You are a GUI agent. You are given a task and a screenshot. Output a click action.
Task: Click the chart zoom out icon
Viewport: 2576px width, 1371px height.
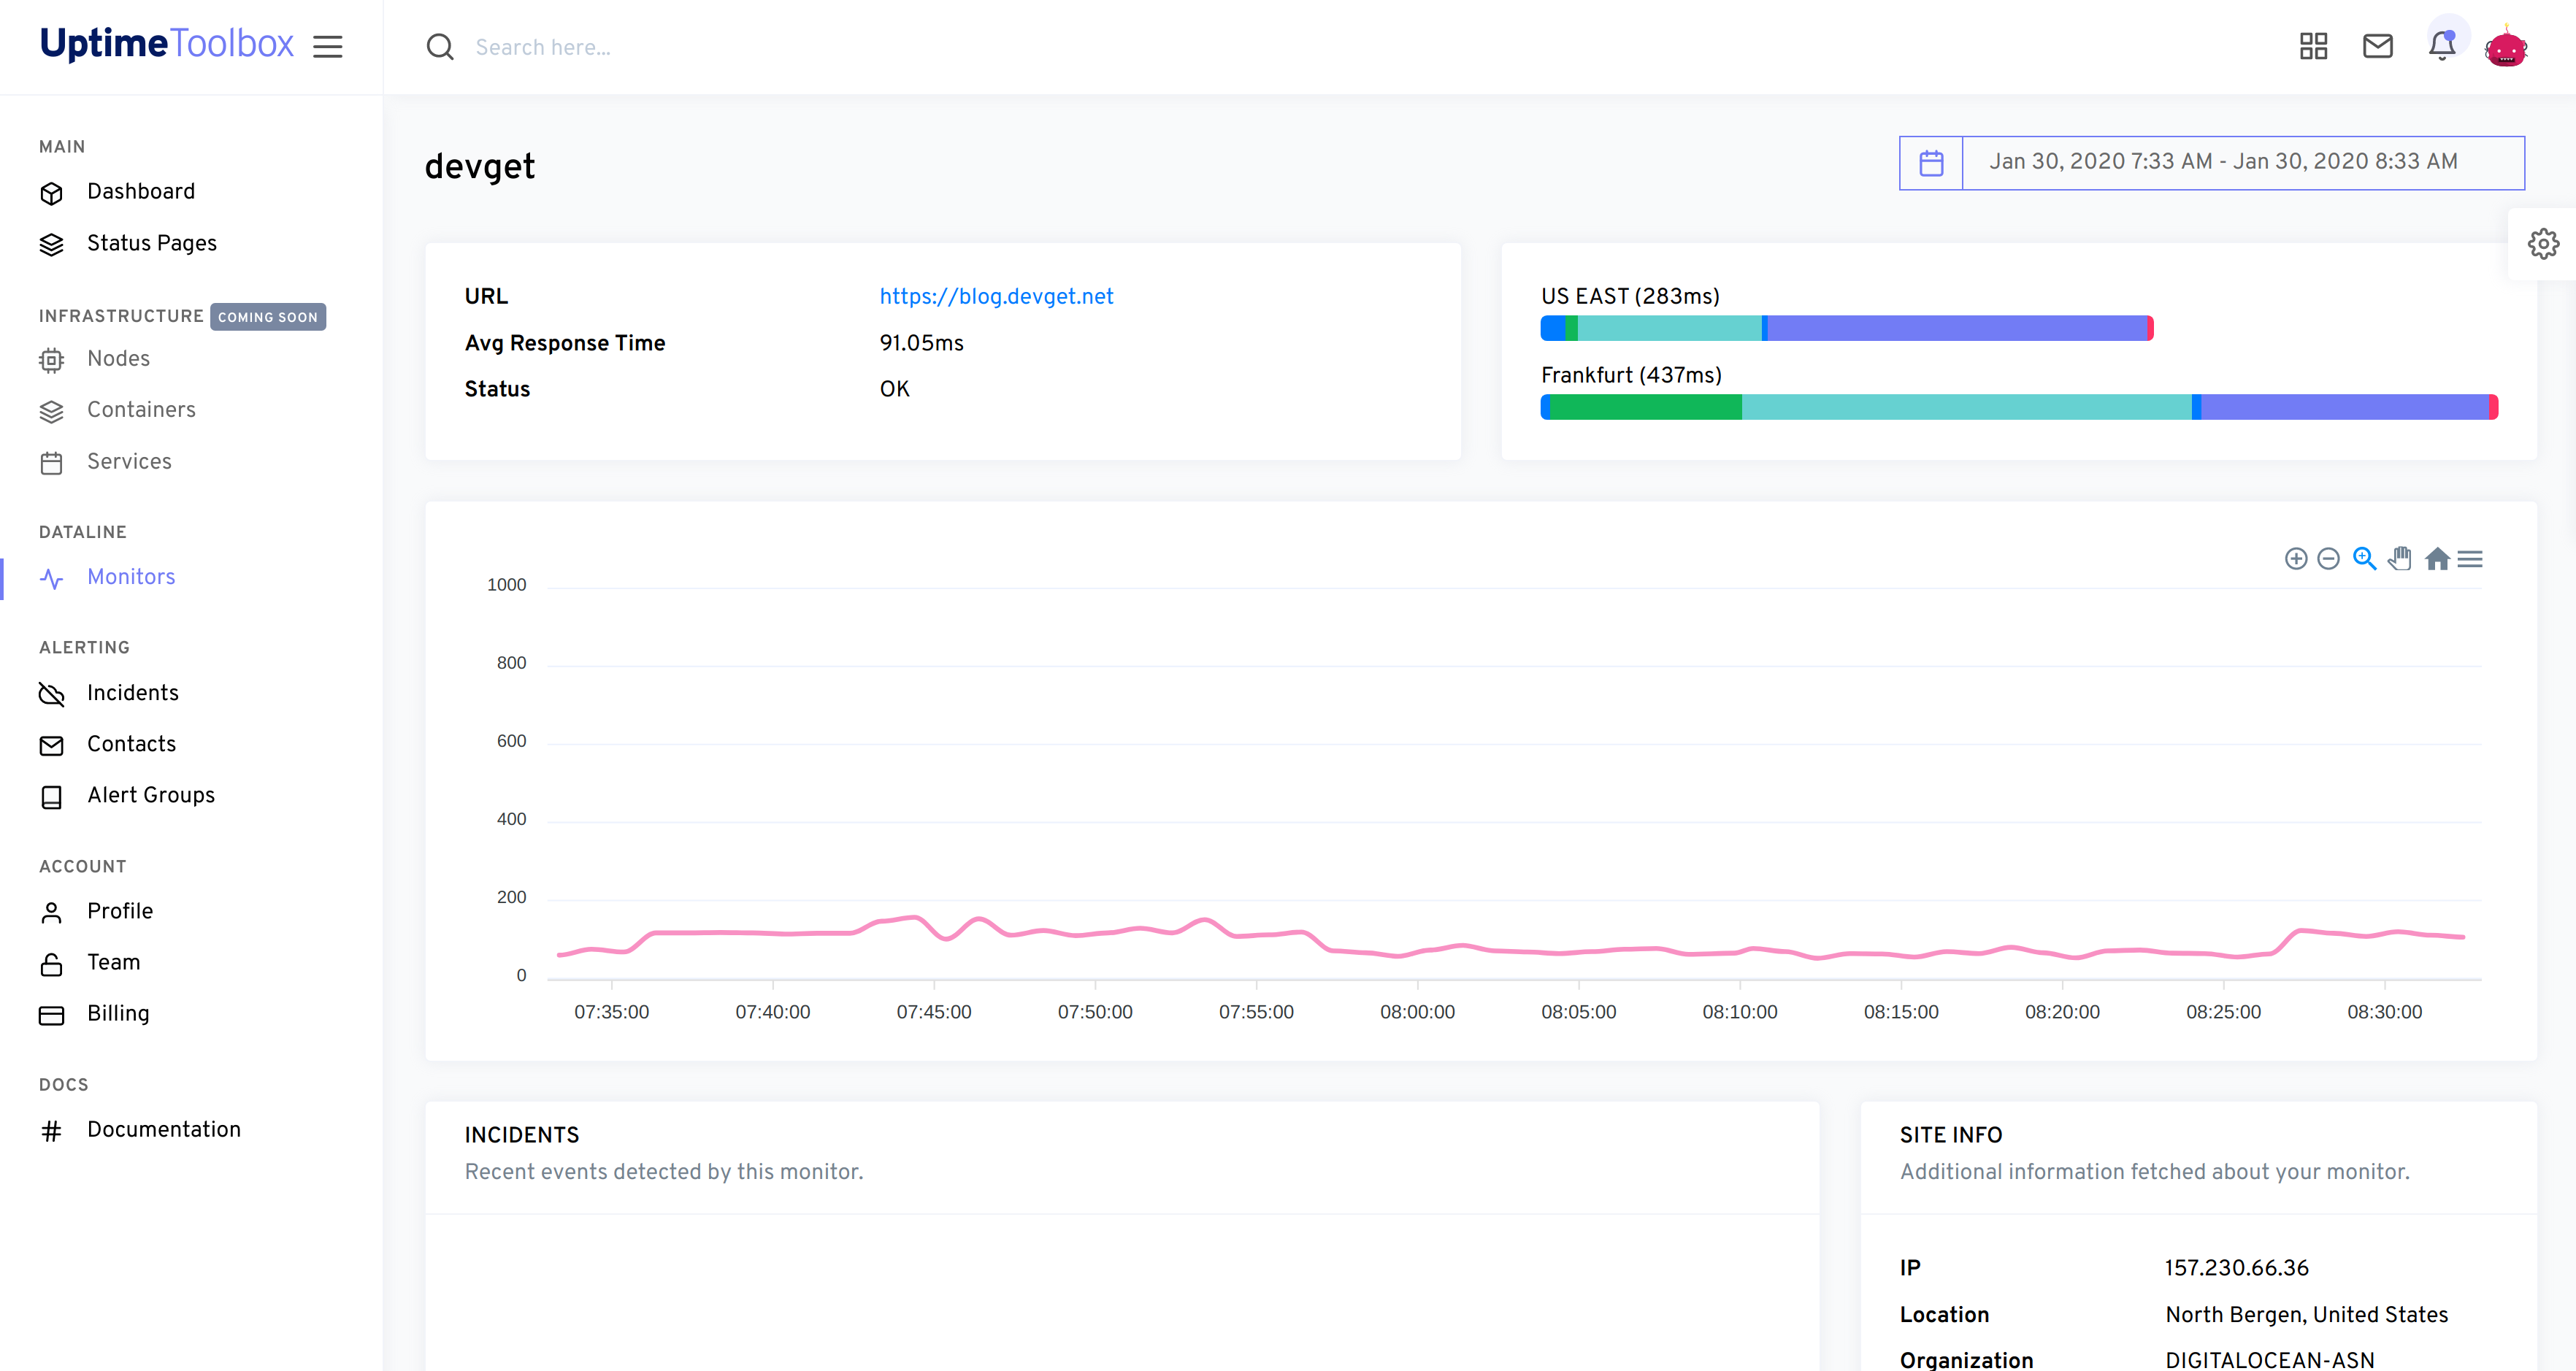[2328, 559]
